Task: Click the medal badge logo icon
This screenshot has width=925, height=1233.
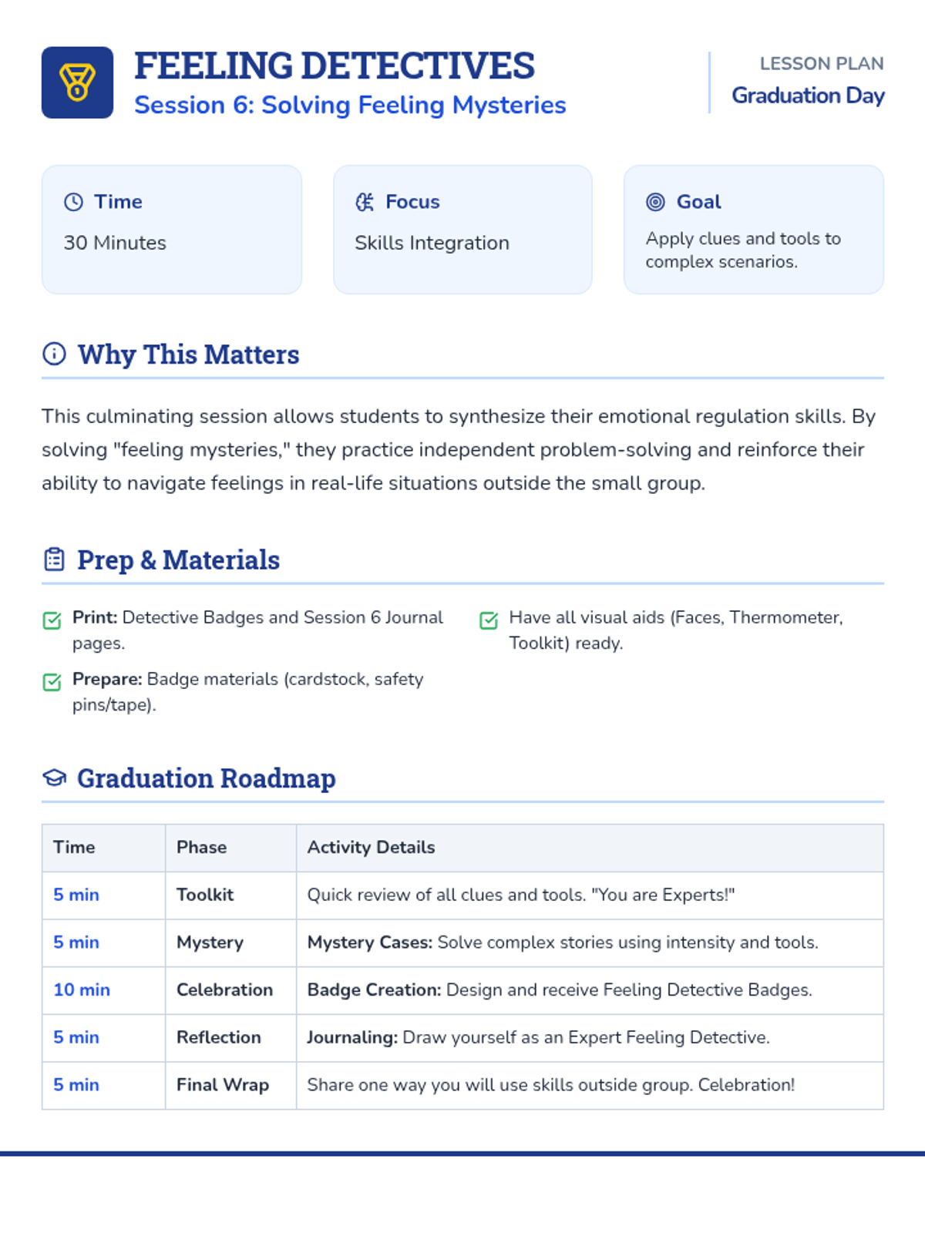Action: pyautogui.click(x=77, y=82)
